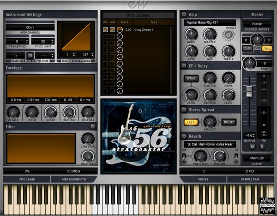Viewport: 277px width, 216px height.
Task: Select the RIGHT stereo spread button
Action: click(x=229, y=122)
